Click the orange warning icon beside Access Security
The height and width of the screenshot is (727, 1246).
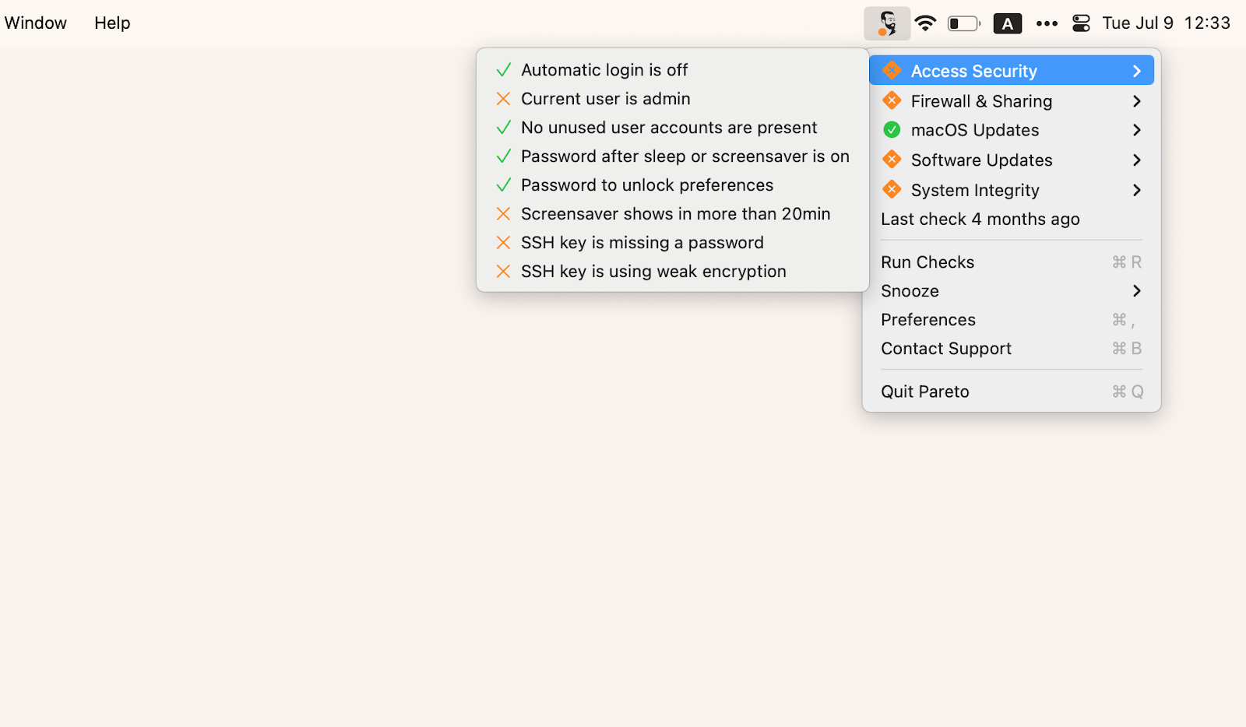pos(892,71)
